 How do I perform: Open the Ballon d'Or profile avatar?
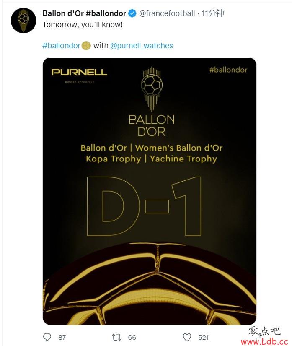tap(23, 21)
